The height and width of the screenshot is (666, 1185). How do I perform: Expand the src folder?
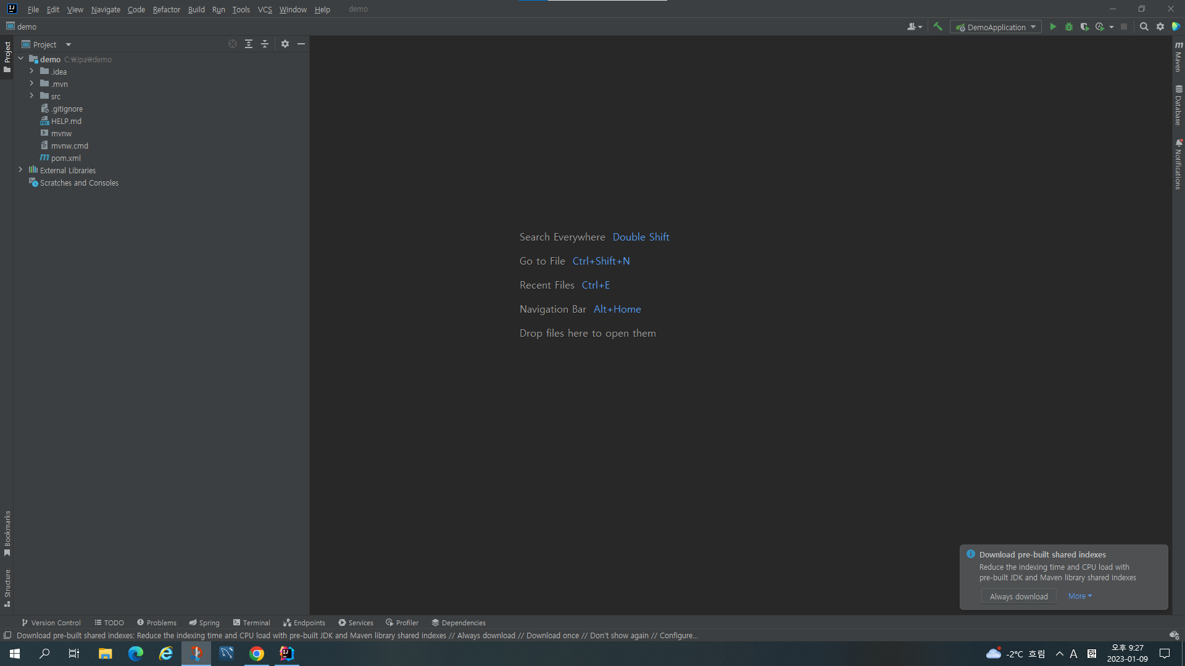(x=31, y=96)
